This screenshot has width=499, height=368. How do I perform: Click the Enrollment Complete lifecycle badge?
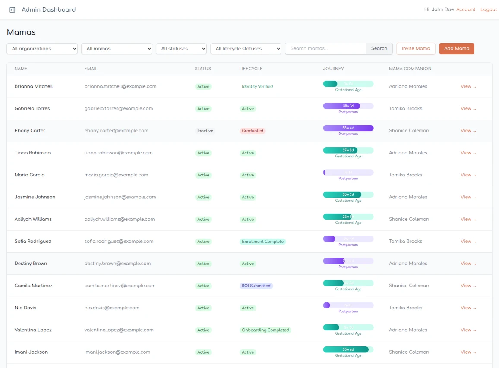click(262, 242)
